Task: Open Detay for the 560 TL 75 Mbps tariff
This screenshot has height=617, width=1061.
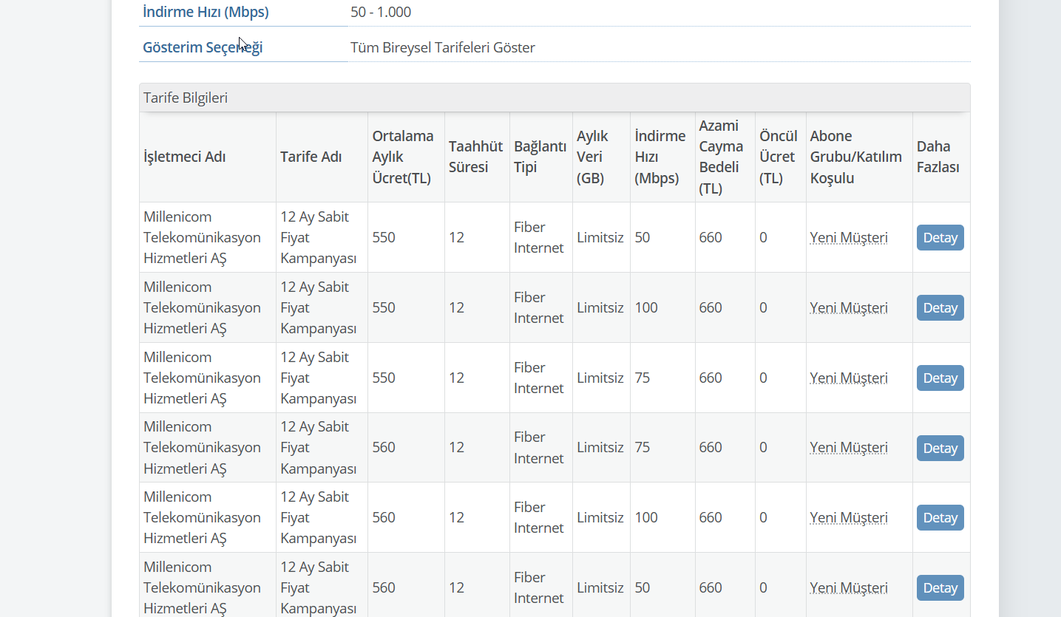Action: click(940, 448)
